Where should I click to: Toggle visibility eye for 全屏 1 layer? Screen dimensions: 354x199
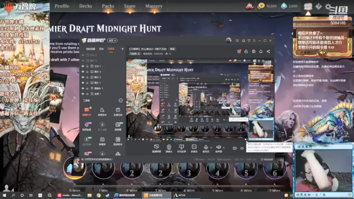click(83, 94)
